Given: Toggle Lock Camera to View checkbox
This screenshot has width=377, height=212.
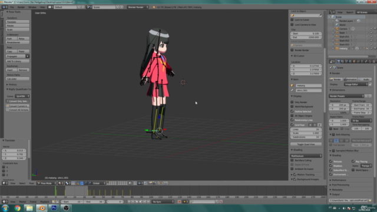Looking at the screenshot, I should coord(292,25).
